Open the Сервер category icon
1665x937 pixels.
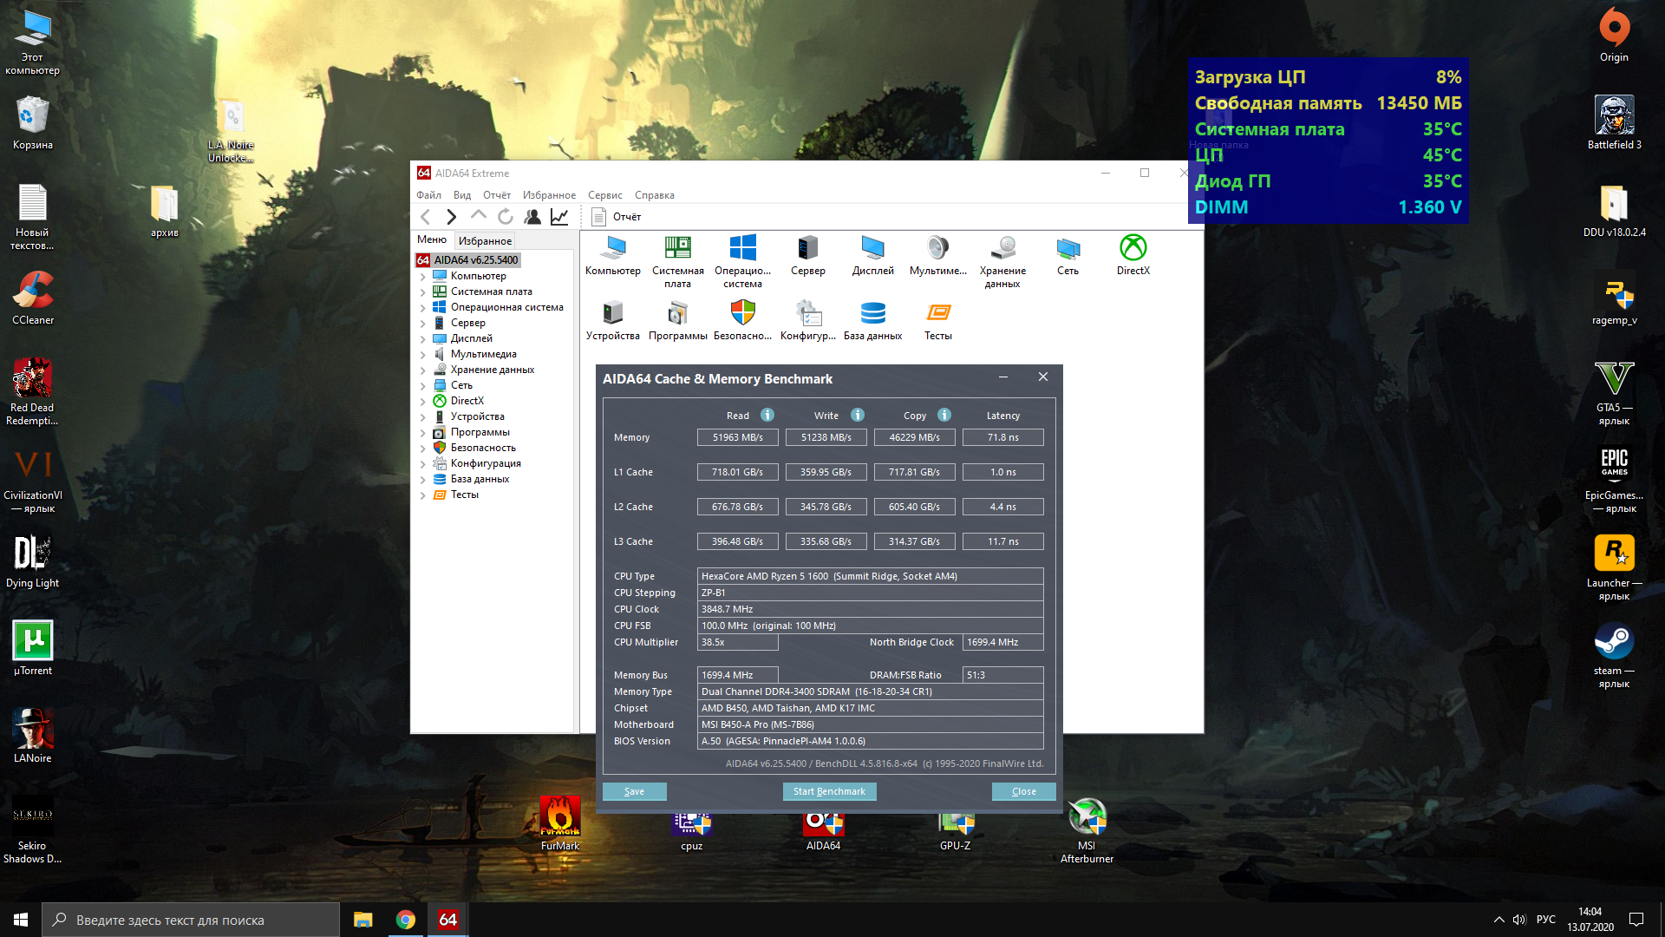[x=808, y=256]
